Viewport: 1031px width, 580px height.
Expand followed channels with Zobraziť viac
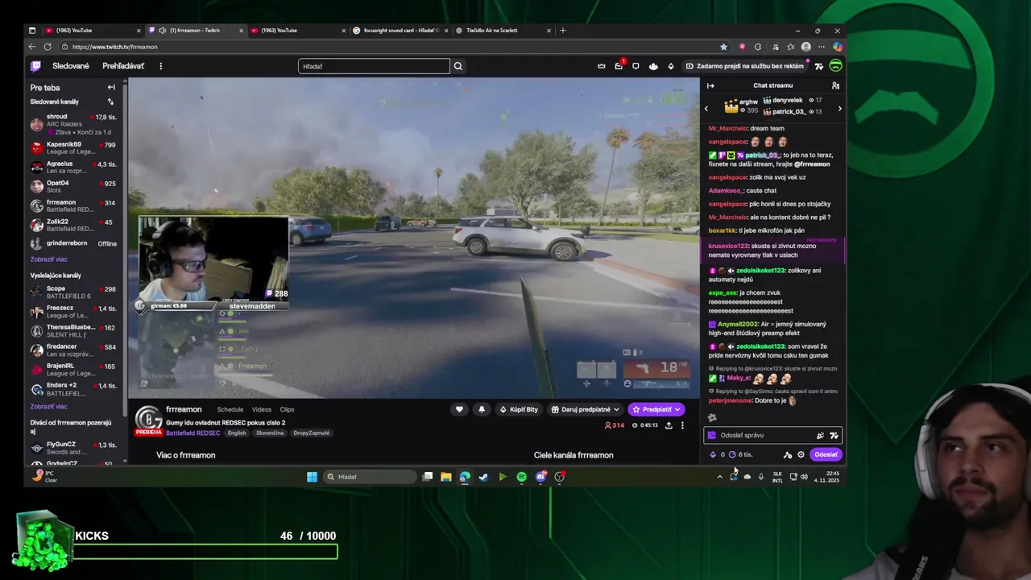[x=48, y=259]
